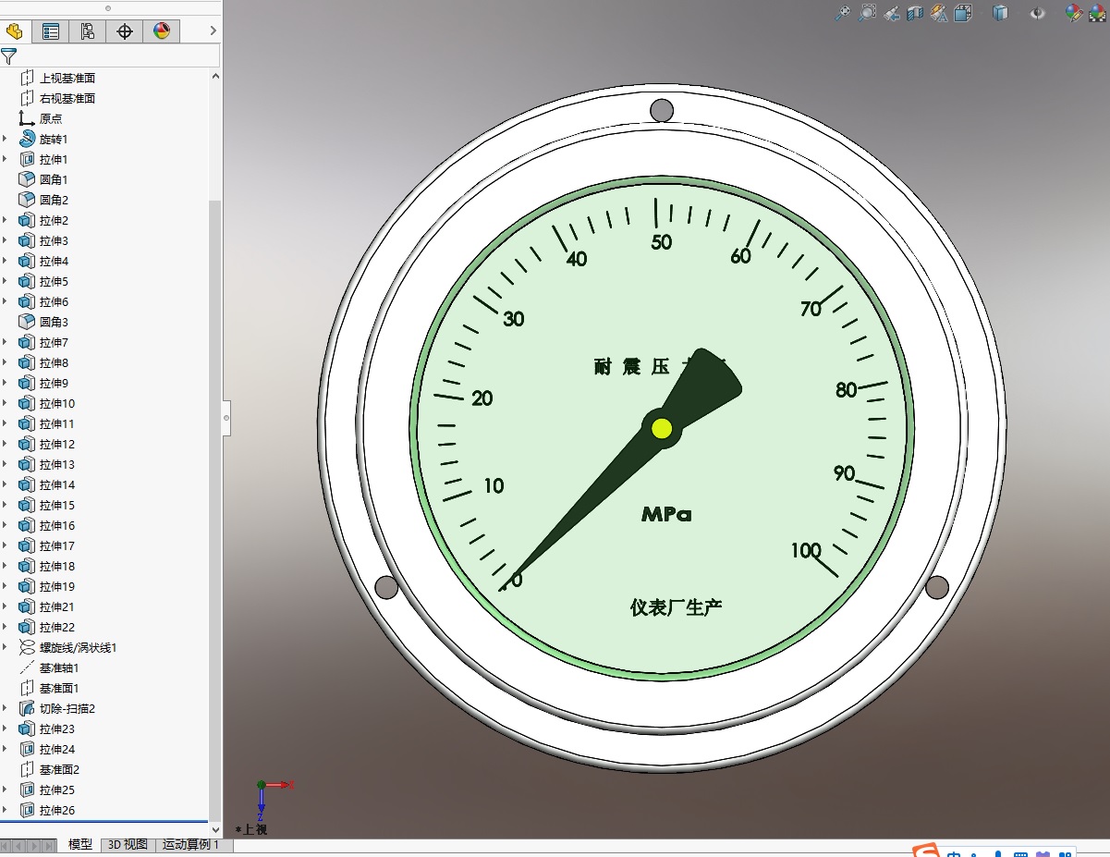Open the DisplayManager color ball tab
The image size is (1110, 857).
coord(162,31)
